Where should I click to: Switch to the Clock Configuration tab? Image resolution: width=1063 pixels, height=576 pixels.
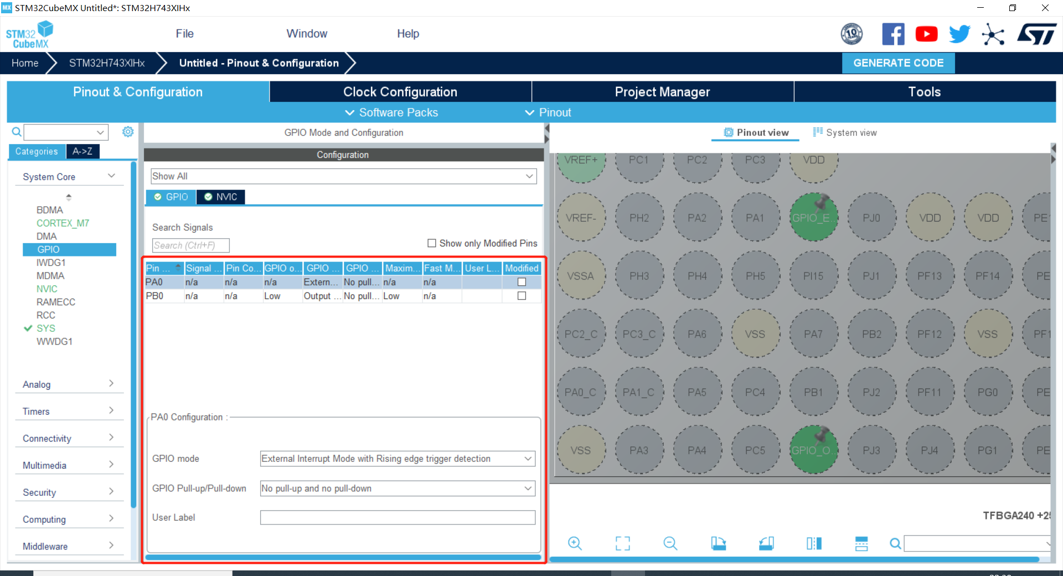400,92
